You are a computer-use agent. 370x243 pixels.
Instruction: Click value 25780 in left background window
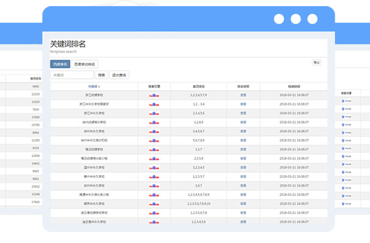[x=35, y=125]
